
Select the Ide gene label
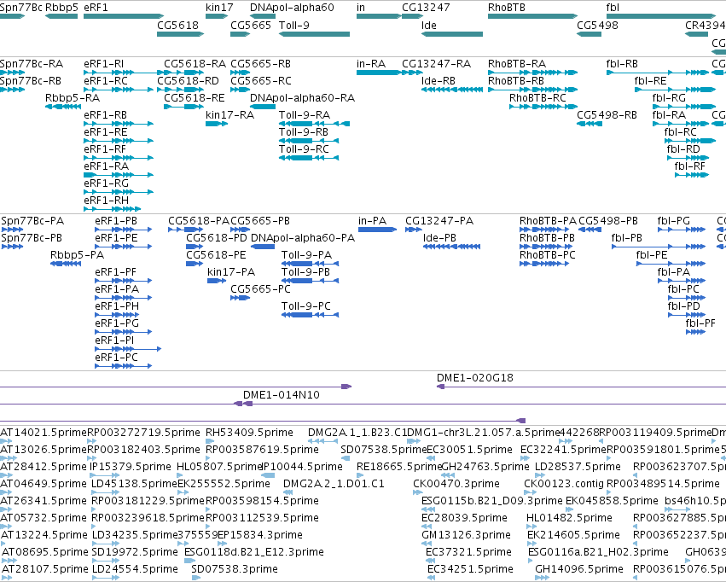tap(429, 25)
